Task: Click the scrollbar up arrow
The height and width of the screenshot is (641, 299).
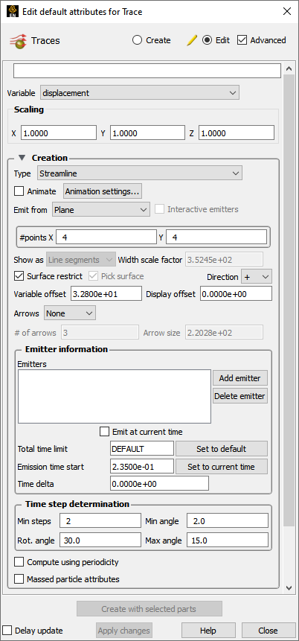Action: [x=289, y=68]
